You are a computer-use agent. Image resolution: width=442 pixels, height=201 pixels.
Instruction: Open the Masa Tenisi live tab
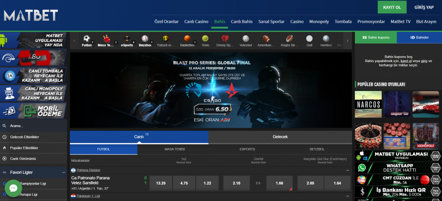click(x=175, y=149)
